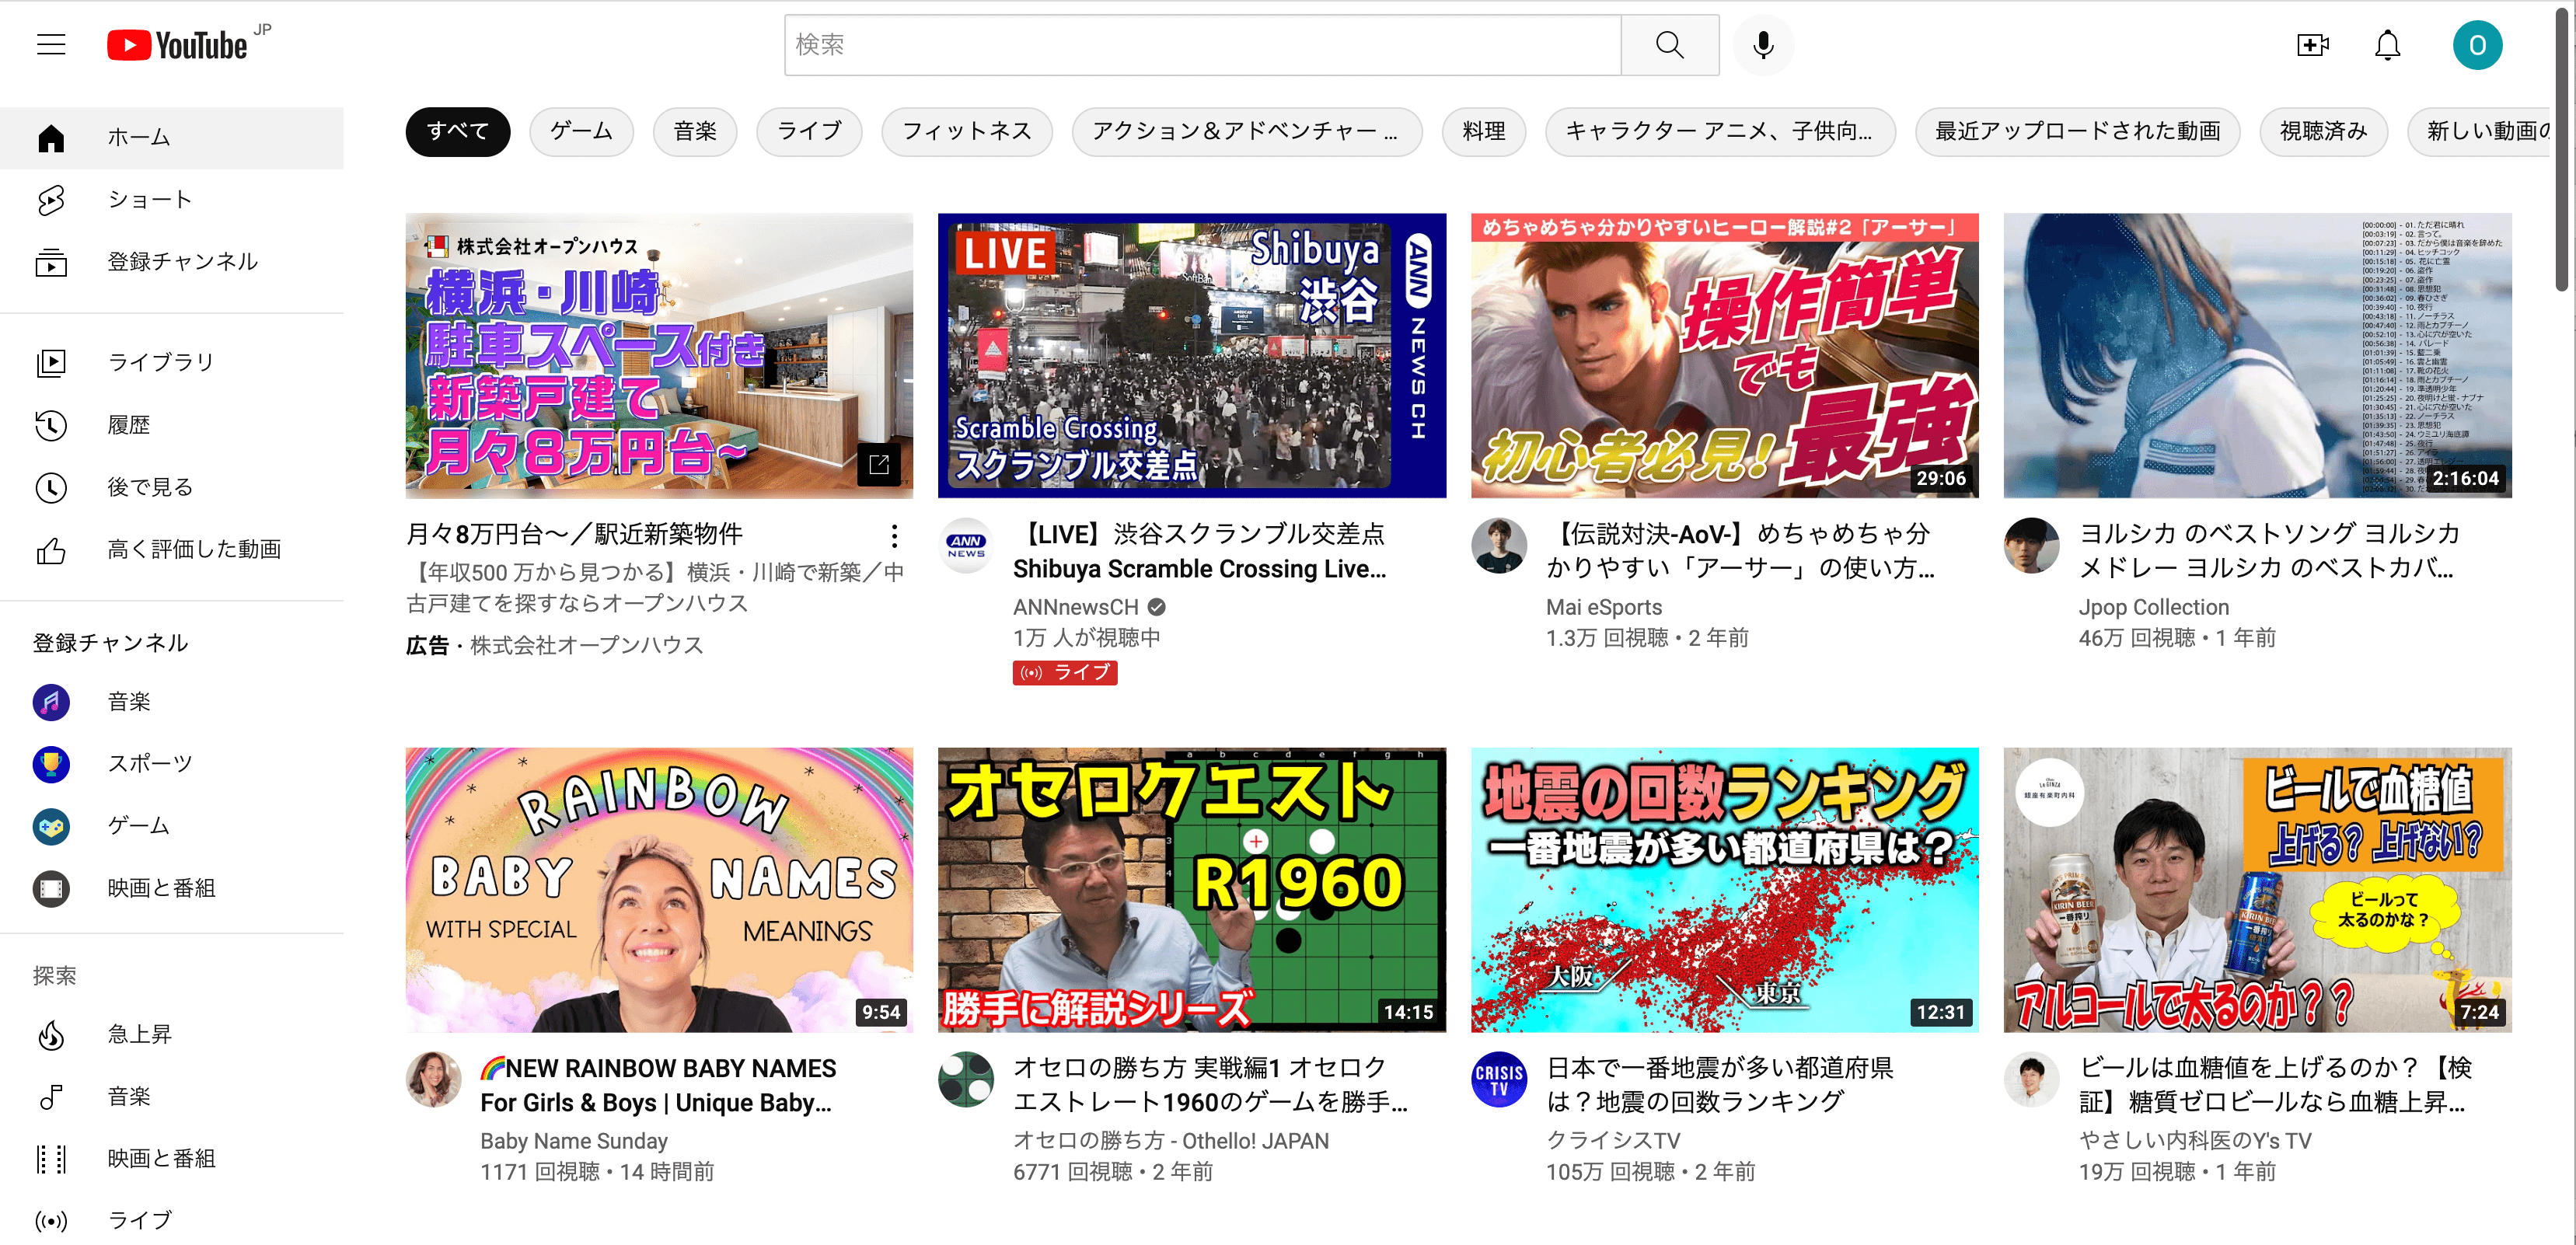Open the account avatar menu

point(2477,45)
